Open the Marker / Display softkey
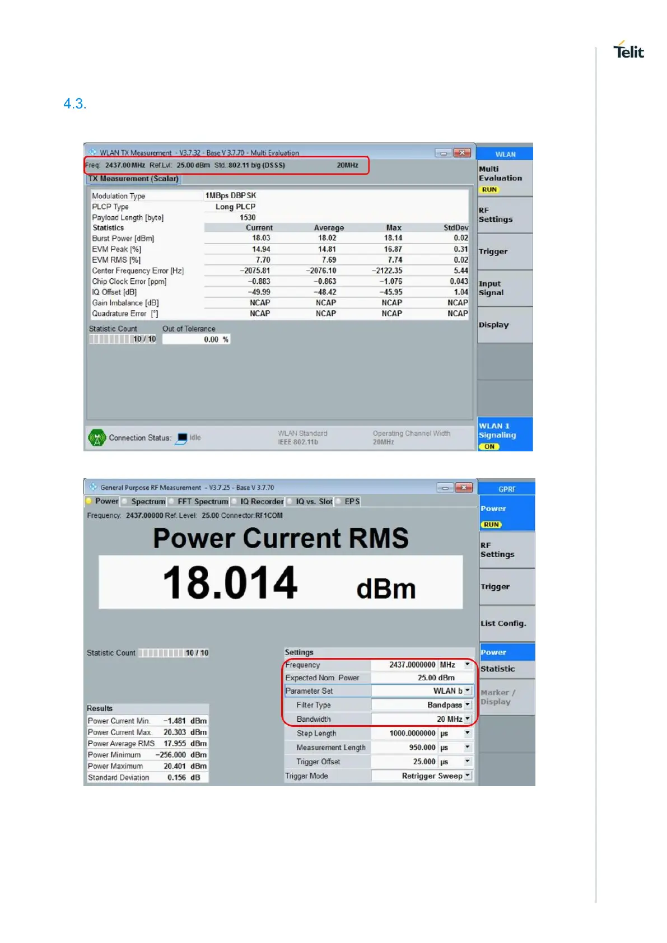 point(507,697)
